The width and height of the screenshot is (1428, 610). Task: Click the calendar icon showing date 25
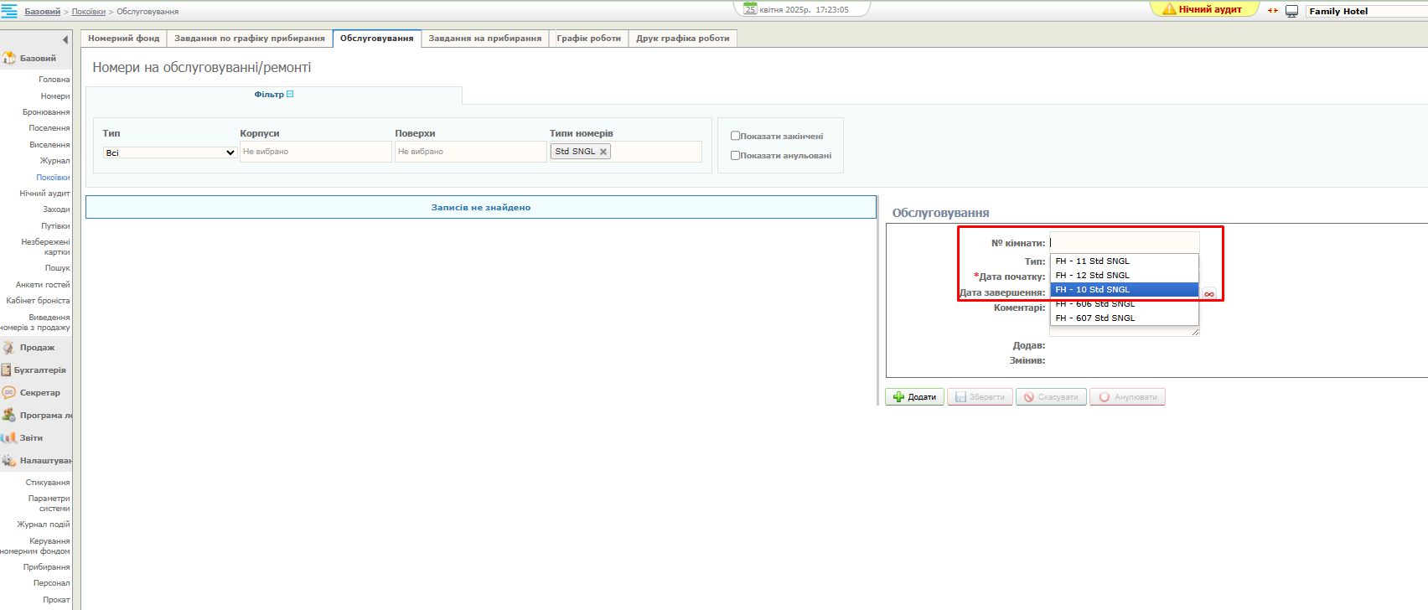750,9
